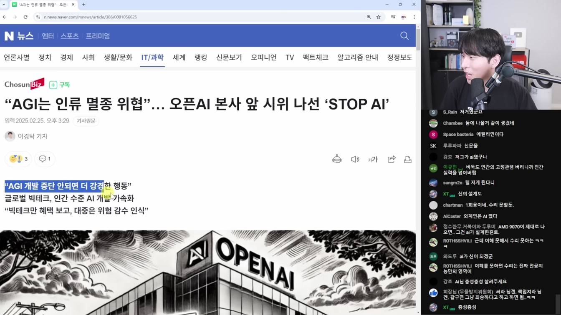This screenshot has height=315, width=561.
Task: Select the 생활/문화 category tab
Action: (x=118, y=57)
